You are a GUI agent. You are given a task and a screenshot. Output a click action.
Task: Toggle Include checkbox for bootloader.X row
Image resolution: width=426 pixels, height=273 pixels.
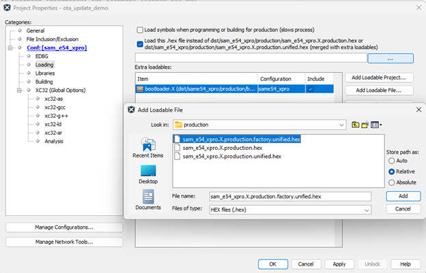pos(311,89)
